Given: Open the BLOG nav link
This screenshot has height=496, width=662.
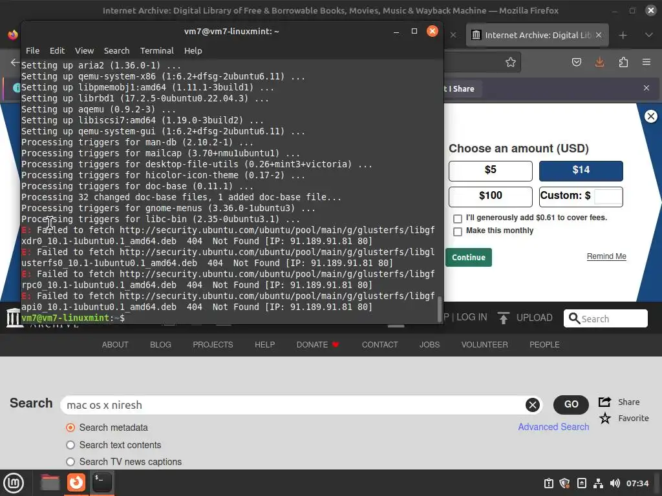Looking at the screenshot, I should tap(160, 345).
